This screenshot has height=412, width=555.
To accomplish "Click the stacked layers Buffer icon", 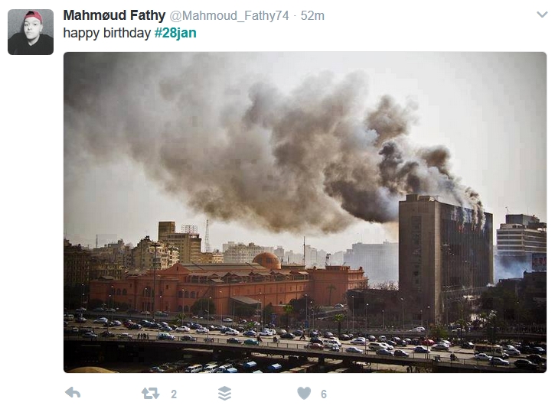I will coord(225,393).
